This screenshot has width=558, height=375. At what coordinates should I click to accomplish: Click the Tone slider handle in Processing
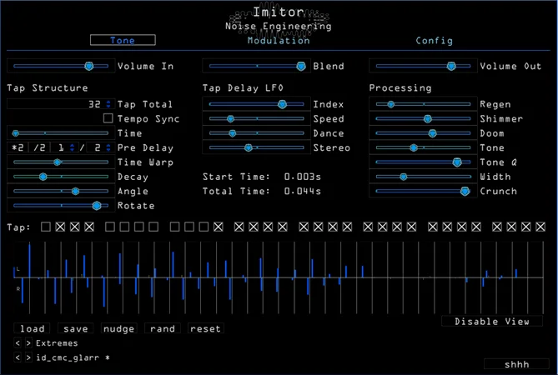pyautogui.click(x=413, y=147)
